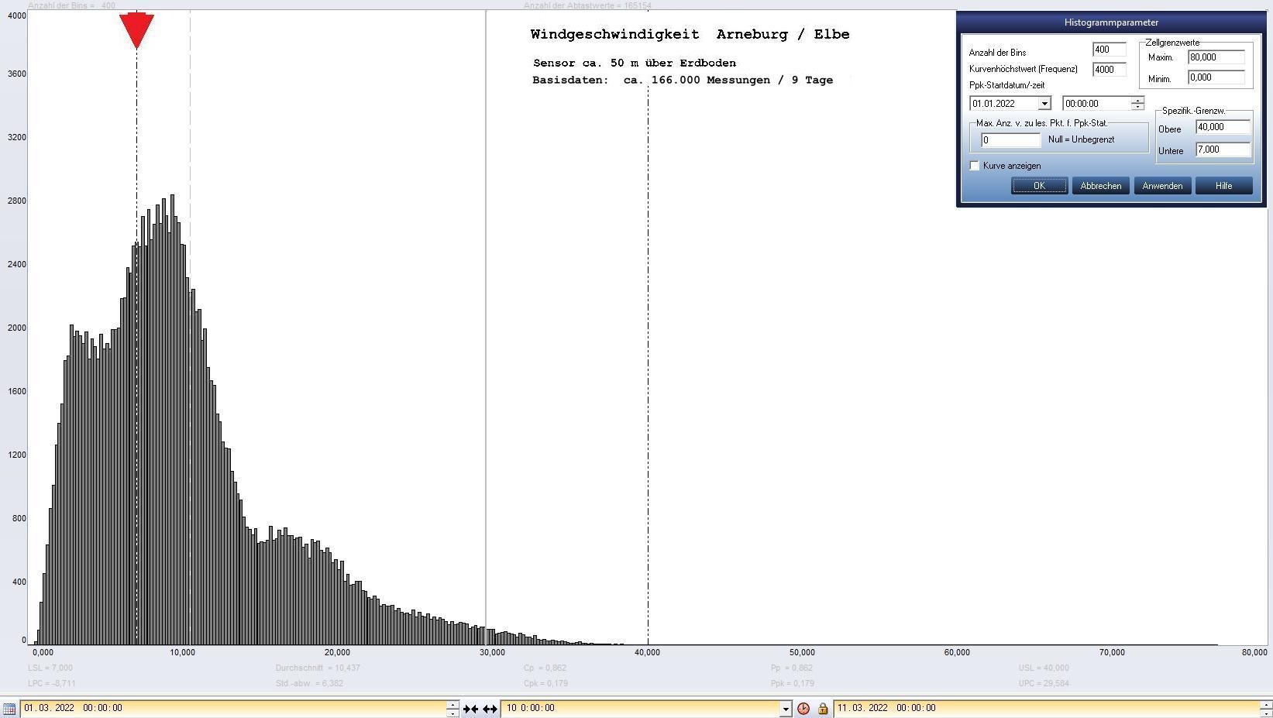Toggle the padlock lock icon
The height and width of the screenshot is (718, 1273).
[823, 709]
